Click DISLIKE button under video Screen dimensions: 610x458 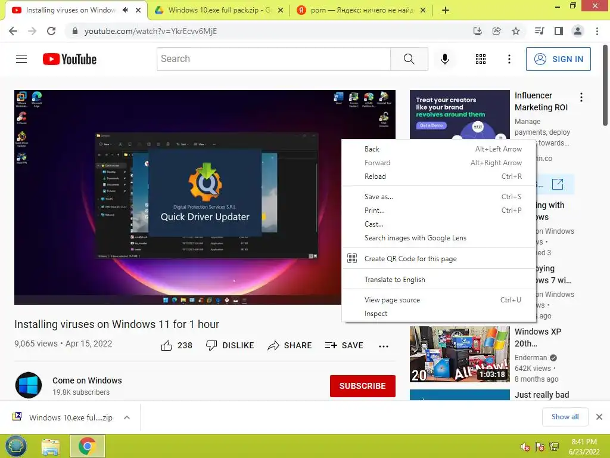click(230, 345)
